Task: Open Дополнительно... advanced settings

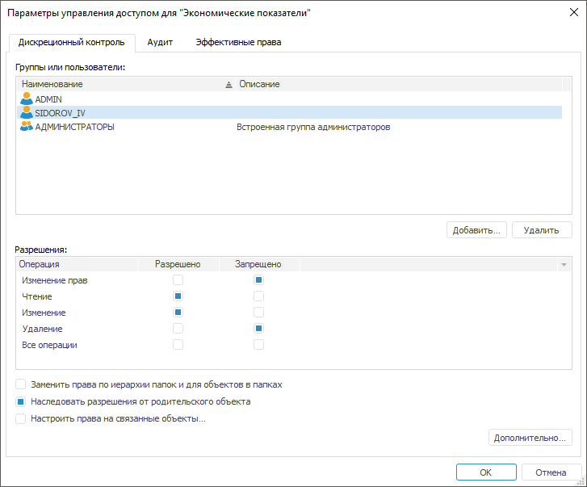Action: point(530,438)
